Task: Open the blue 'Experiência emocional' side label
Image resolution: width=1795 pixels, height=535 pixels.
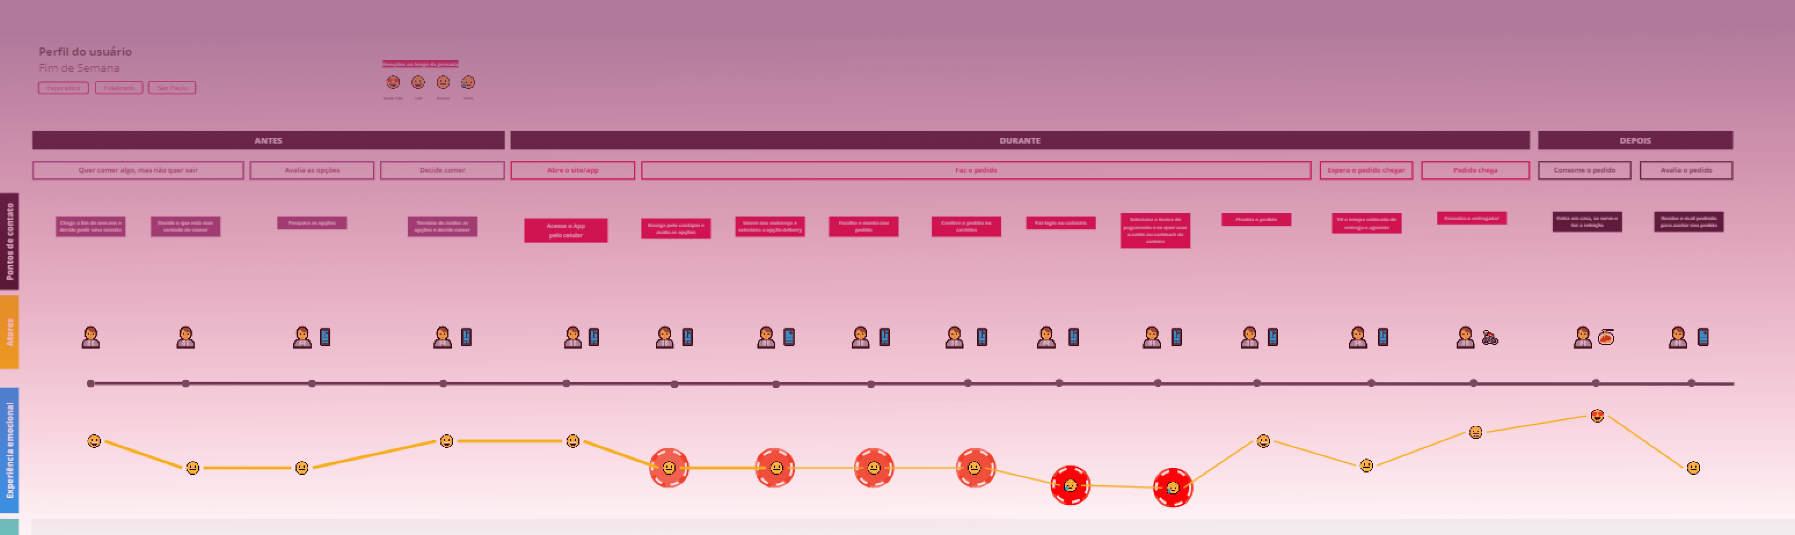Action: (9, 450)
